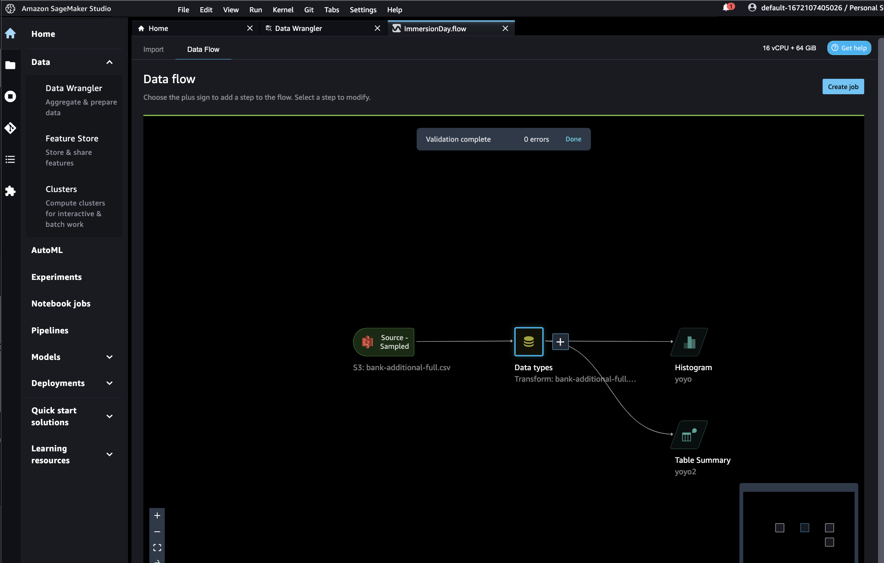
Task: Expand the Models section
Action: tap(110, 357)
